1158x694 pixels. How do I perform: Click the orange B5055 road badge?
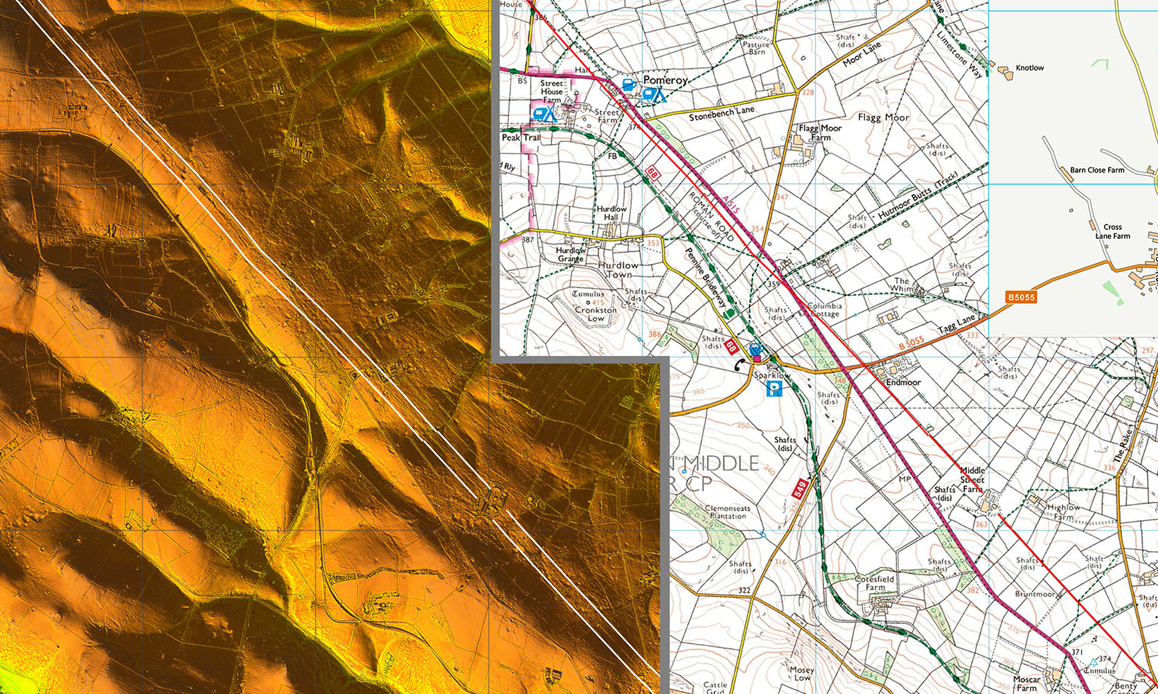[1021, 297]
